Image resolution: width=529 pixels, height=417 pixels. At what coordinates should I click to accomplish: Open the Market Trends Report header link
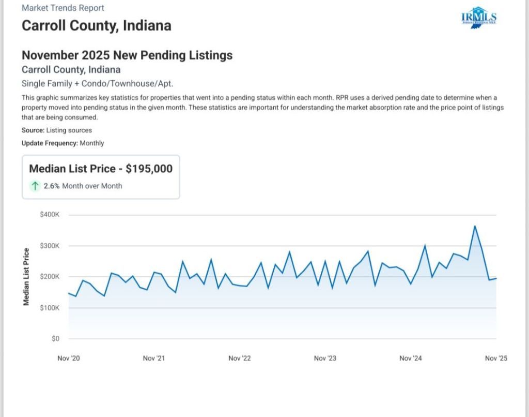tap(63, 8)
